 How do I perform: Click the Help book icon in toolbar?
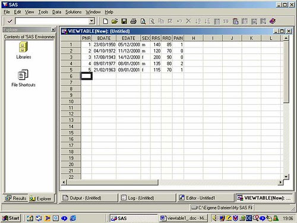(x=273, y=21)
